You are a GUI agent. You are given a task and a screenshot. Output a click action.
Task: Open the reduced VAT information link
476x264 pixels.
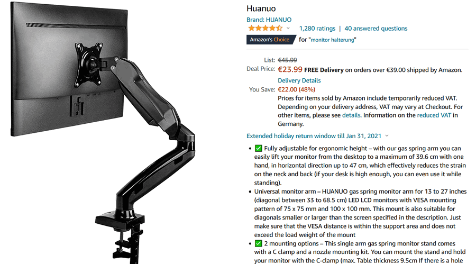(434, 115)
